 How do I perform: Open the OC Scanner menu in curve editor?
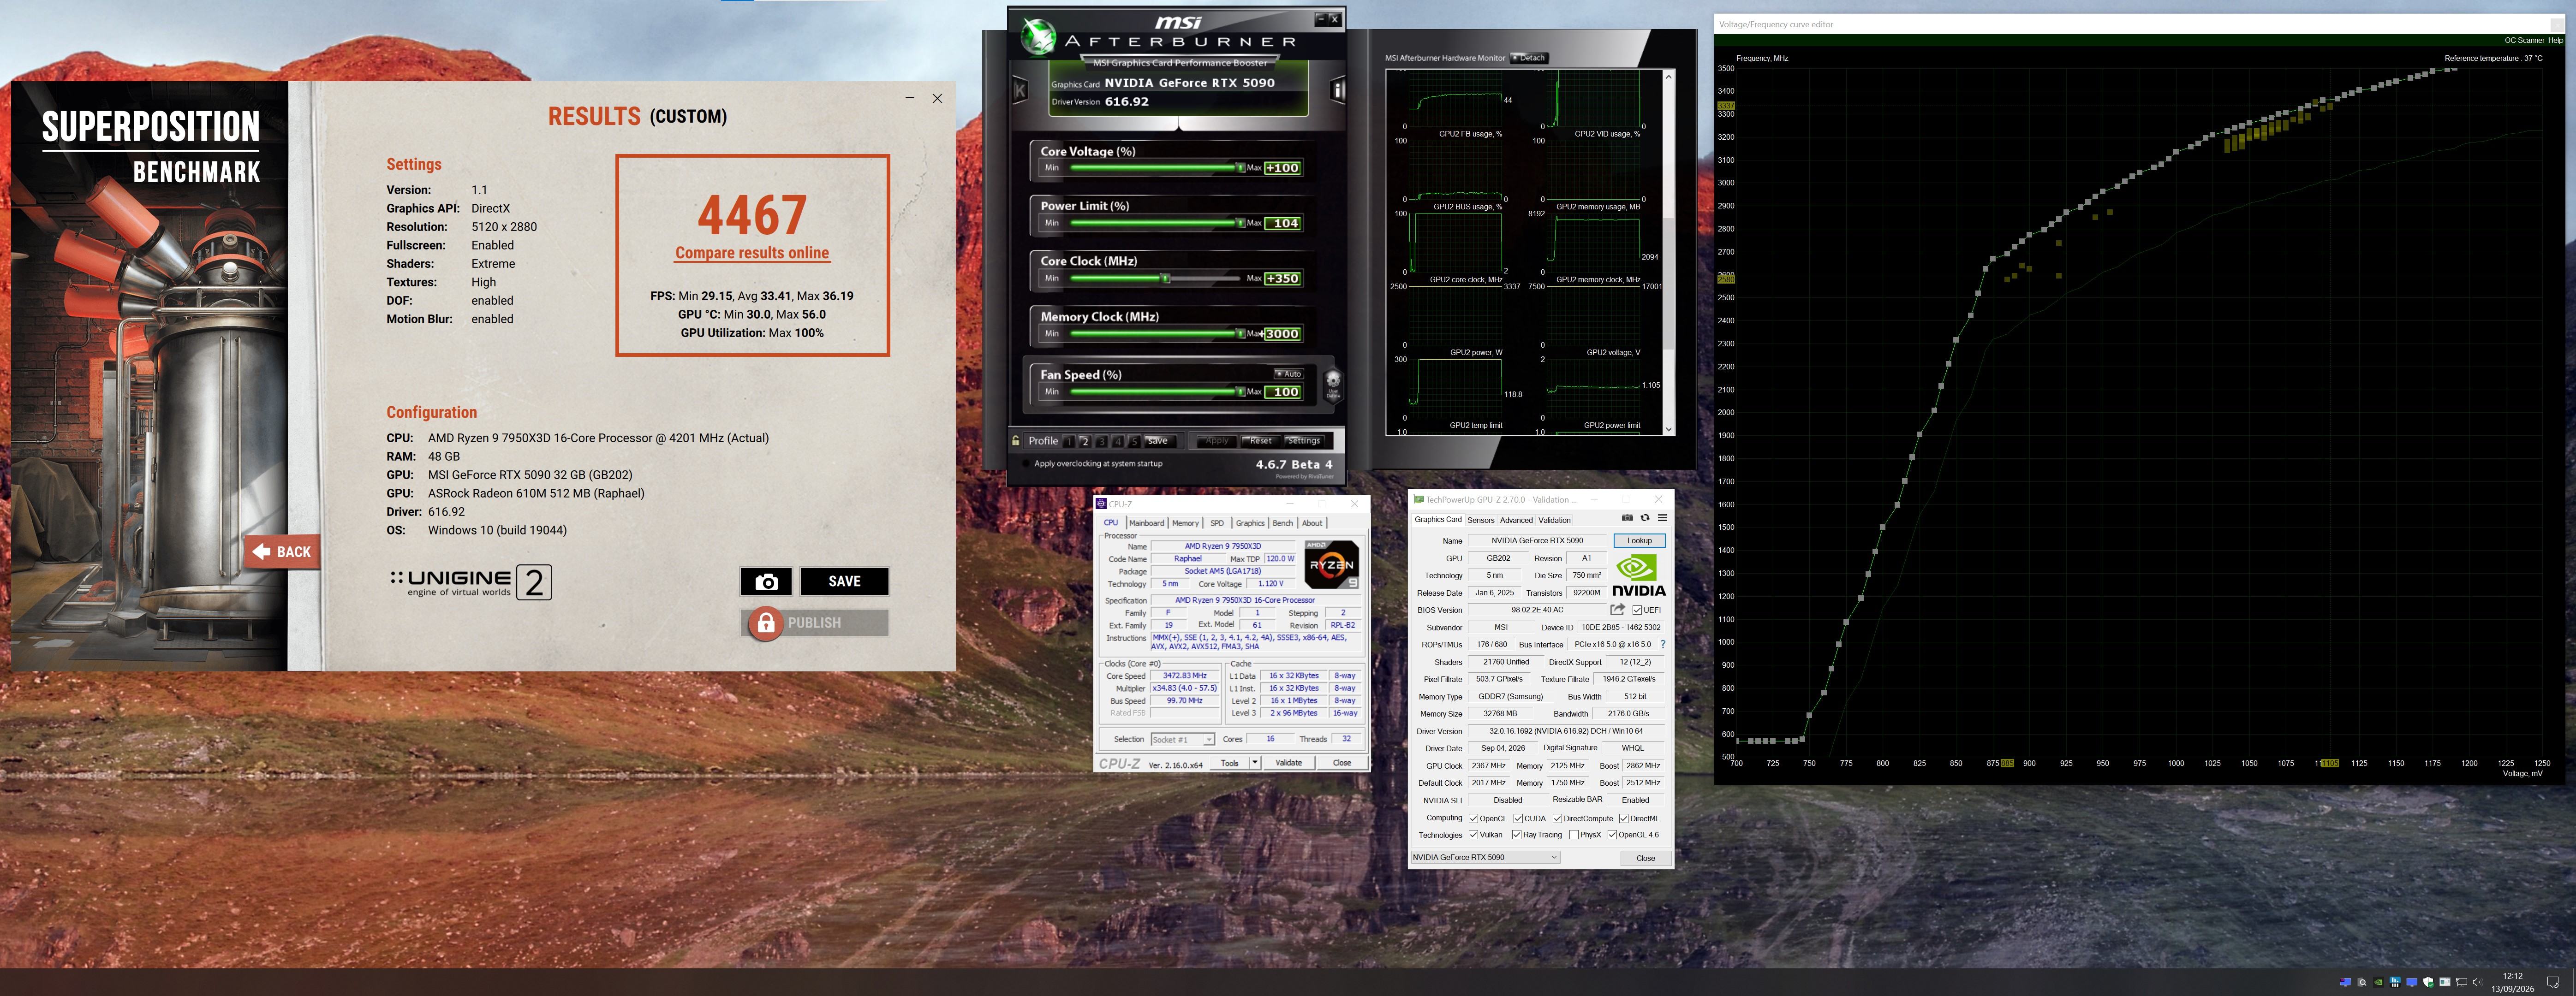(2524, 40)
